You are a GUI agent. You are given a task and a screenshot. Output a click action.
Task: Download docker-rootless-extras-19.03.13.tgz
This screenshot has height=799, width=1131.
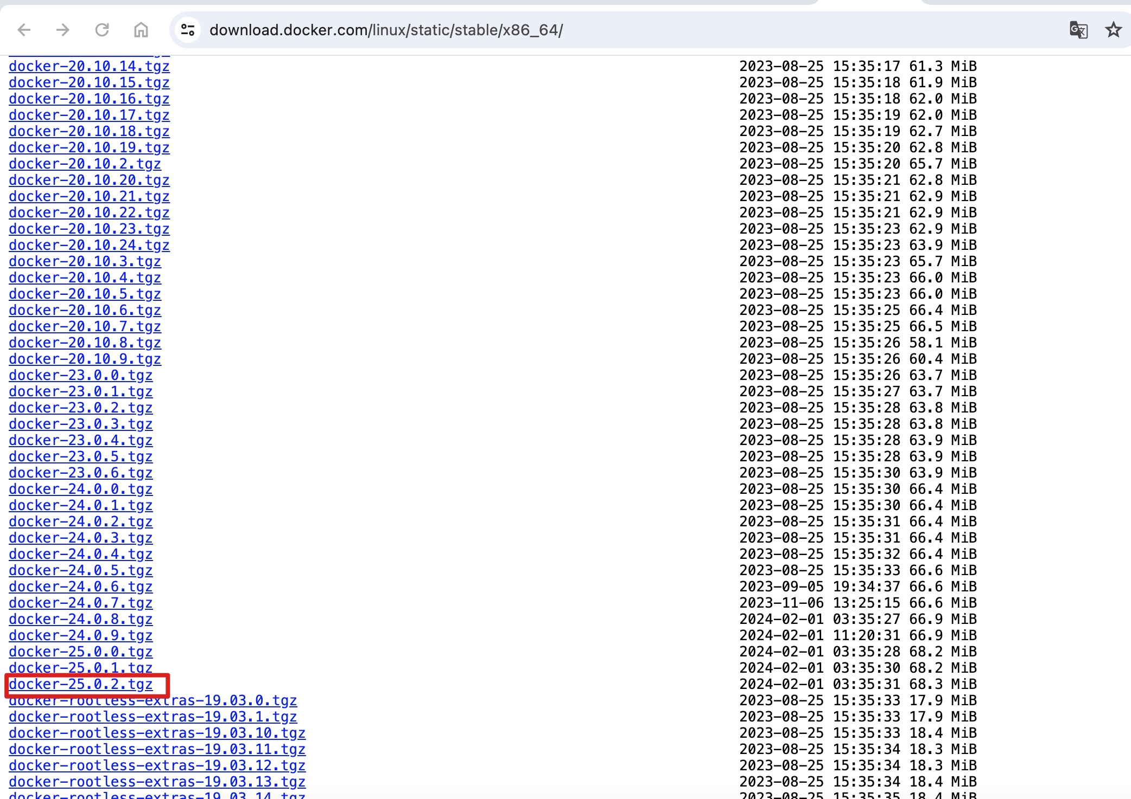click(157, 782)
